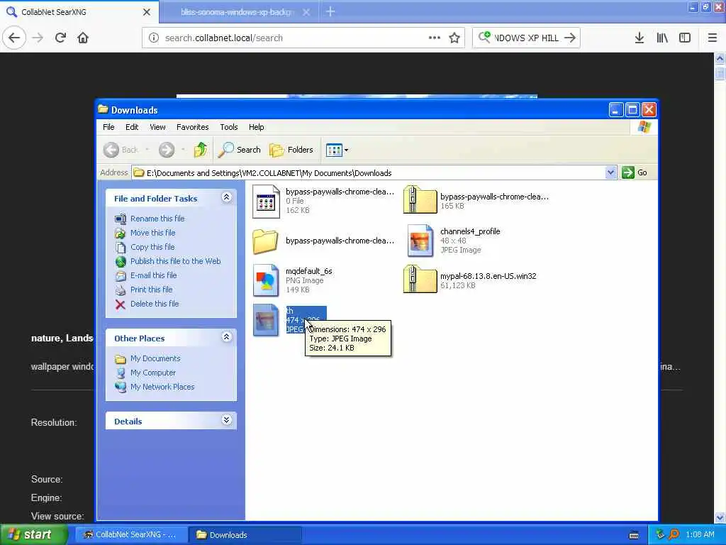The height and width of the screenshot is (545, 726).
Task: Open the Favorites menu
Action: 193,127
